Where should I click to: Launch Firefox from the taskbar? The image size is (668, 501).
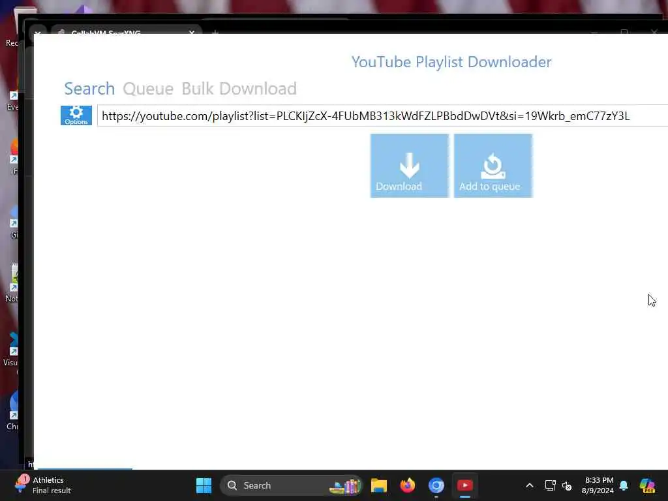pos(408,485)
